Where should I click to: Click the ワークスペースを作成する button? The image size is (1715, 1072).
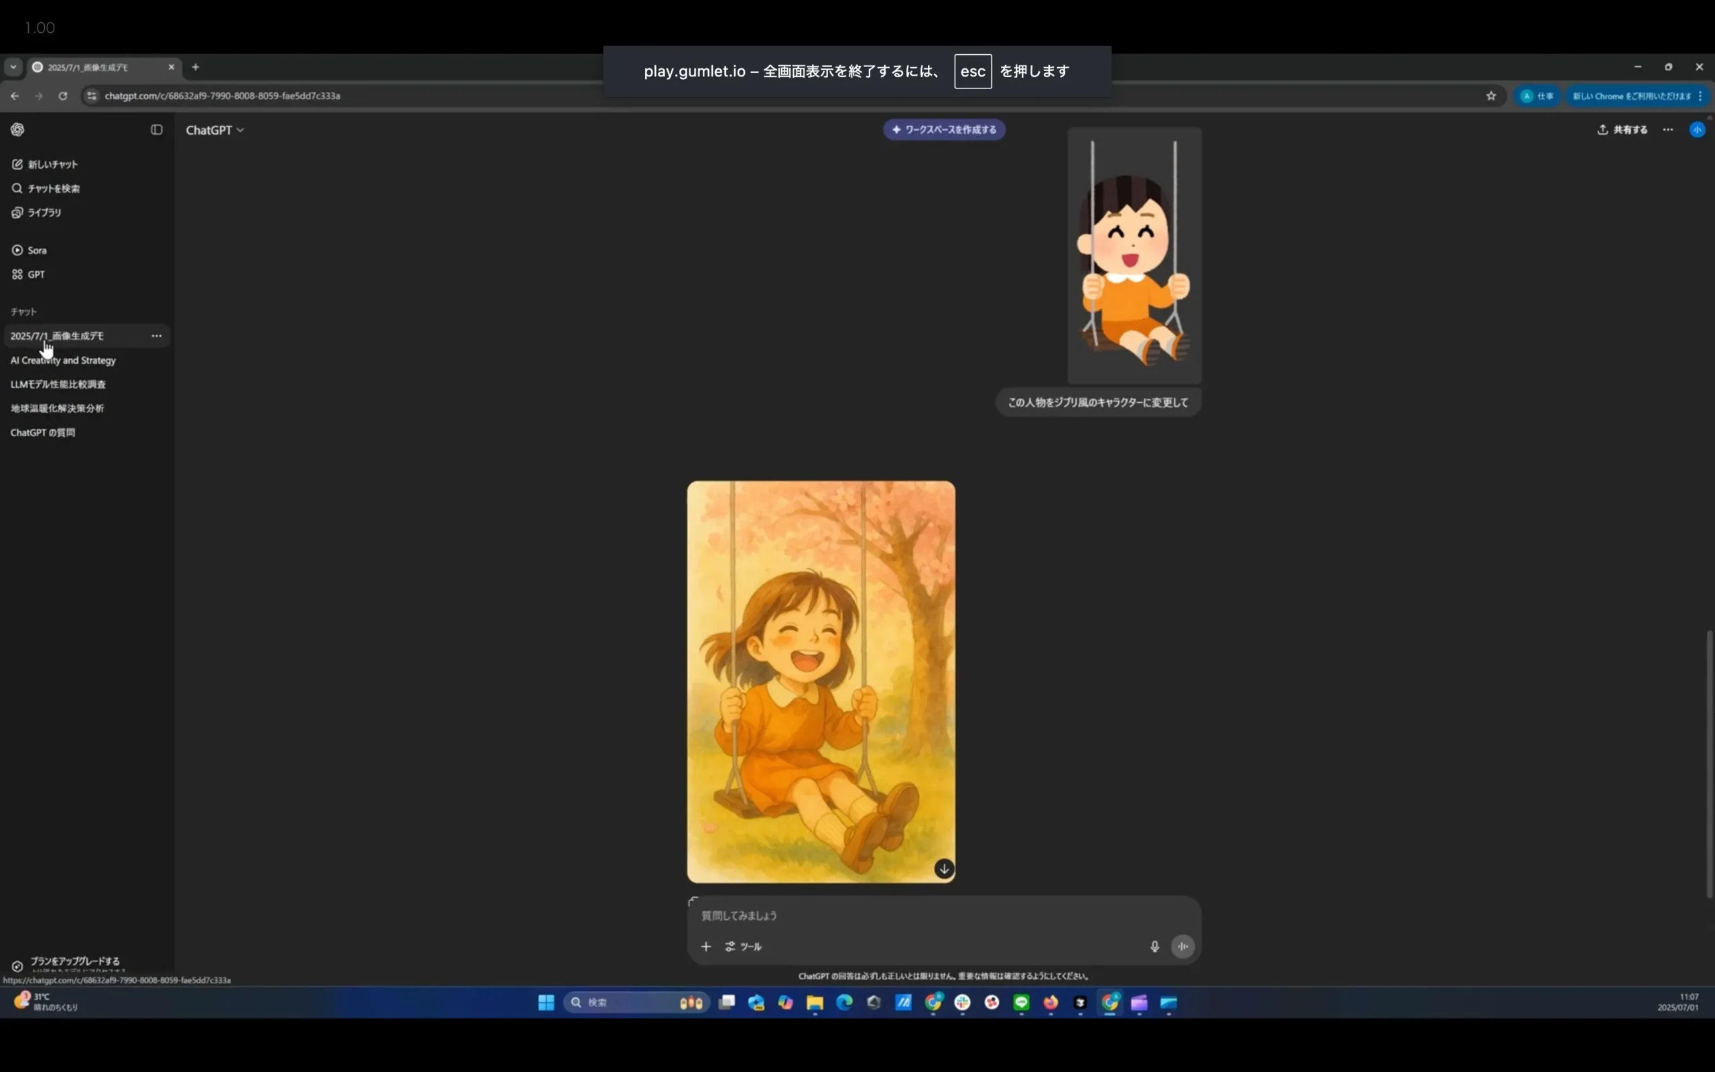point(944,130)
